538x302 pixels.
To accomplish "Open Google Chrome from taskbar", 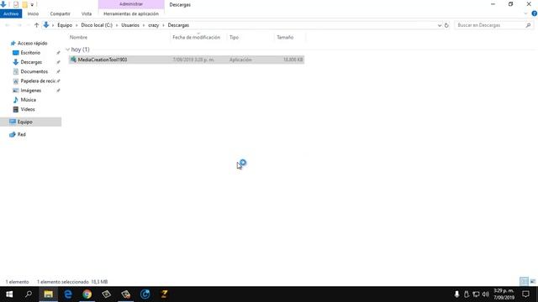I will [87, 294].
